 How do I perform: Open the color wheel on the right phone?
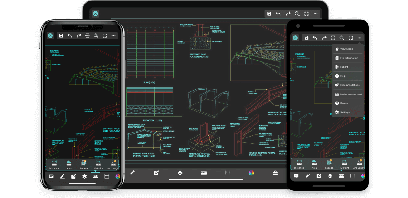click(x=363, y=176)
